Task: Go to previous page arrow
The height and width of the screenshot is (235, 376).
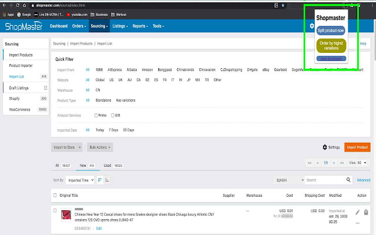Action: 317,163
